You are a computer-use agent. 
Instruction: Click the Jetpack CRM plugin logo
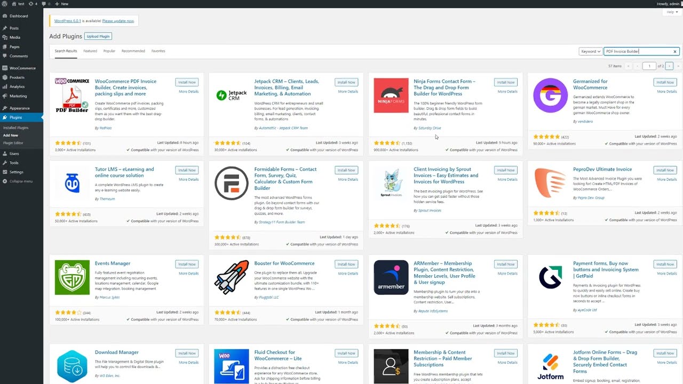click(x=232, y=95)
